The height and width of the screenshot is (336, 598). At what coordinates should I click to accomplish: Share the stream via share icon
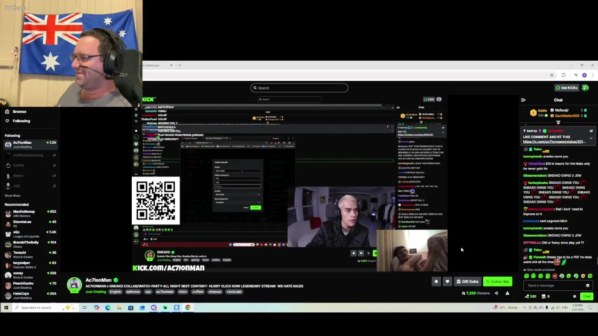(496, 294)
